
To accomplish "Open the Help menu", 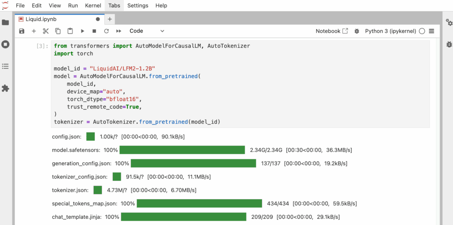I will point(161,5).
